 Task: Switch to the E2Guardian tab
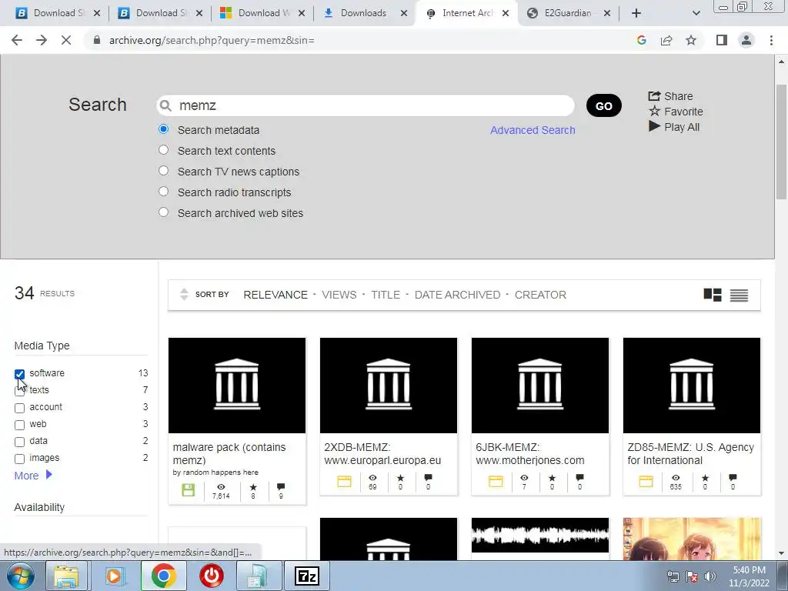tap(569, 13)
